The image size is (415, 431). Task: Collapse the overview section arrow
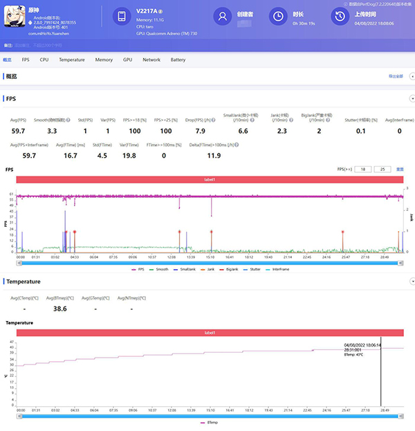click(412, 76)
